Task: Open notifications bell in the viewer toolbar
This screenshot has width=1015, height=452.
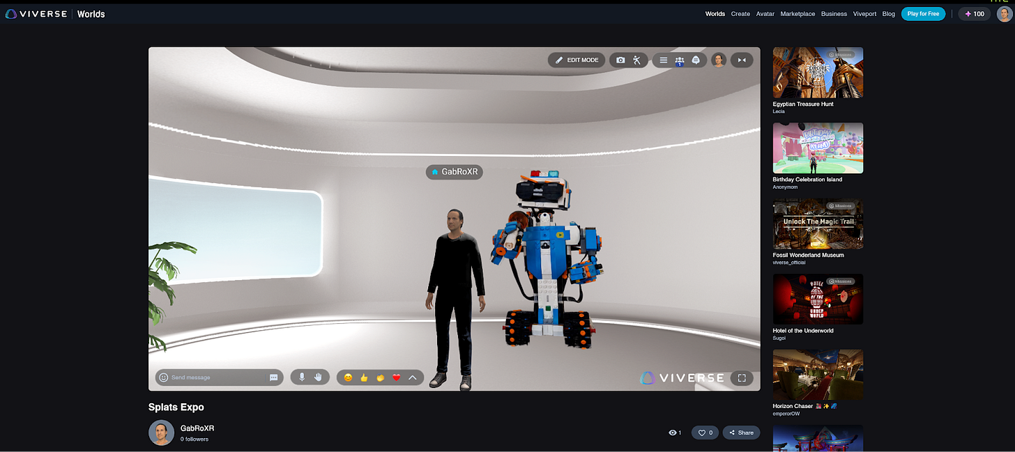Action: pyautogui.click(x=695, y=60)
